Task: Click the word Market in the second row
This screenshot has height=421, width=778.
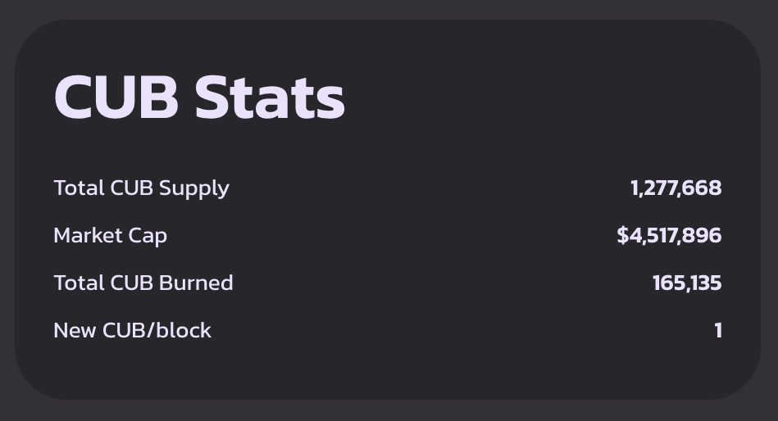Action: [x=87, y=236]
